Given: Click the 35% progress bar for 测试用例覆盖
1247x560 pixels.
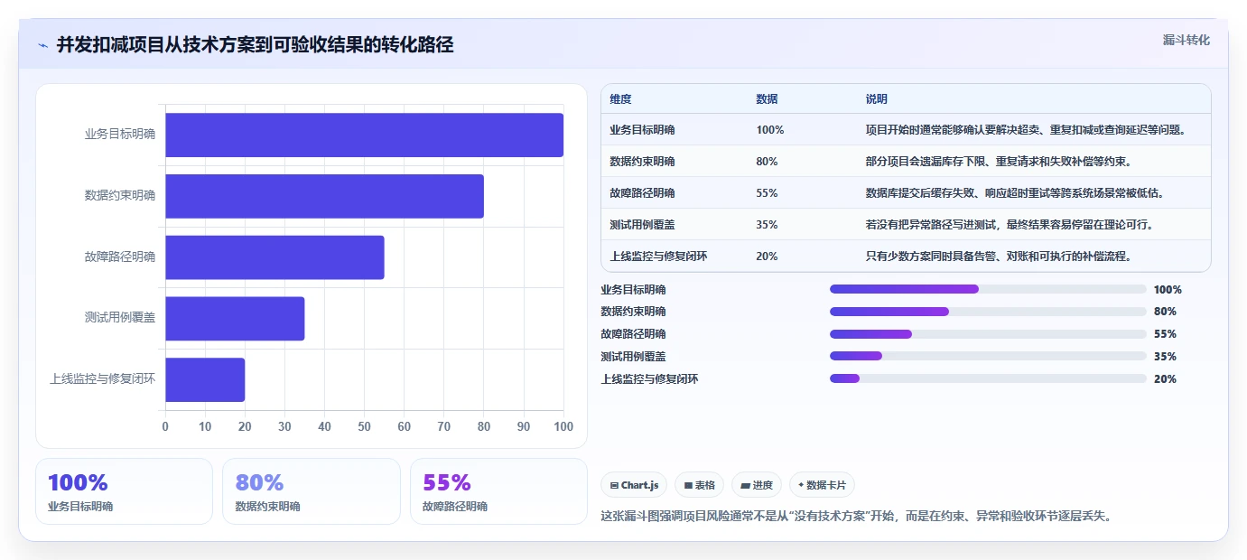Looking at the screenshot, I should (x=988, y=356).
